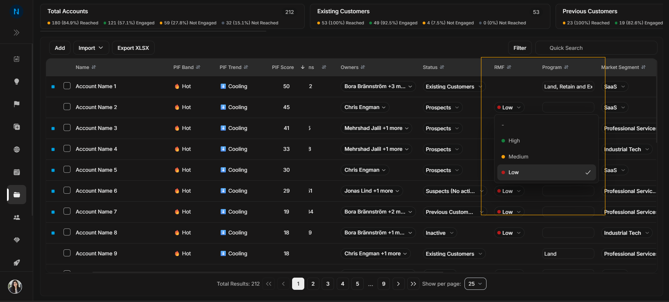This screenshot has width=669, height=302.
Task: Go to page 5
Action: [x=357, y=284]
